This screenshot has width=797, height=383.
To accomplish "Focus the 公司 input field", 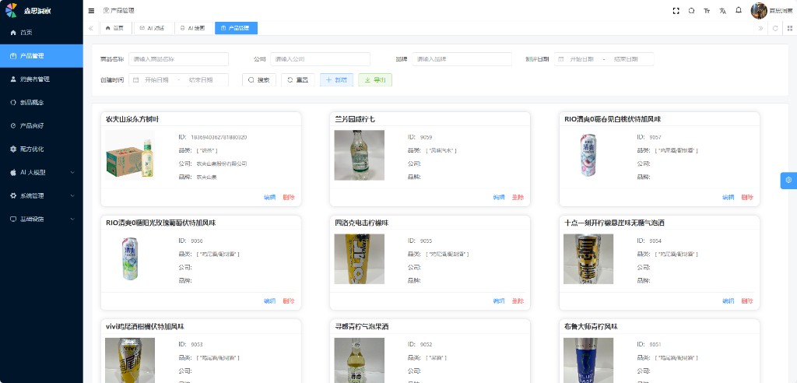I will (x=320, y=59).
